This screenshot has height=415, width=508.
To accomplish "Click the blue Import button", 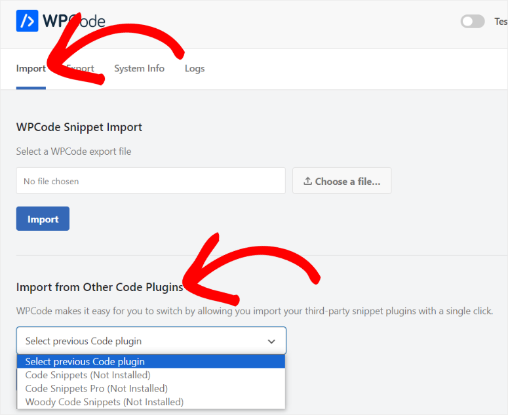I will tap(43, 219).
